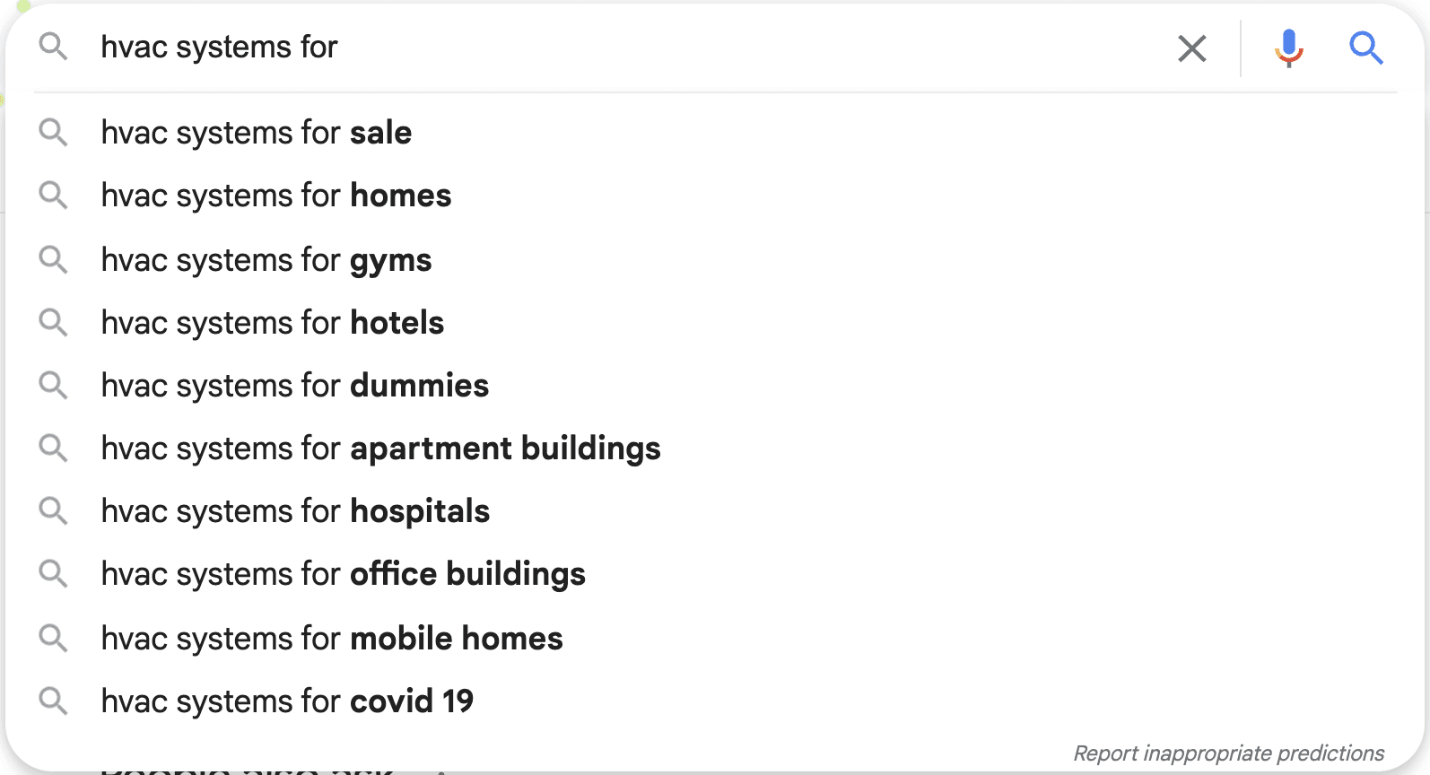The image size is (1430, 775).
Task: Select the 'hvac systems for apartment buildings' suggestion
Action: [x=380, y=448]
